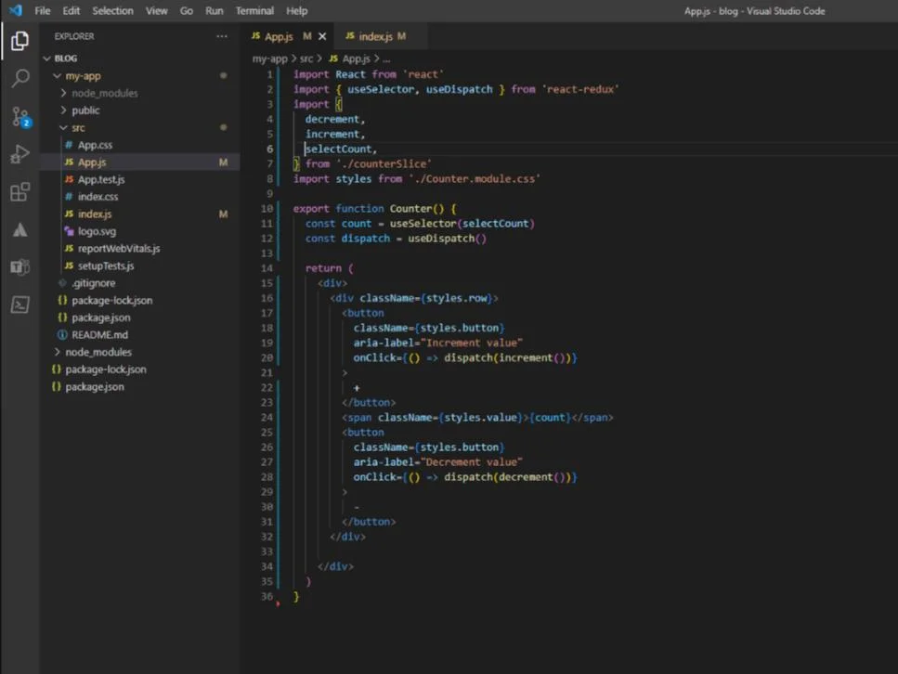Open the Azure view in activity bar

click(20, 229)
